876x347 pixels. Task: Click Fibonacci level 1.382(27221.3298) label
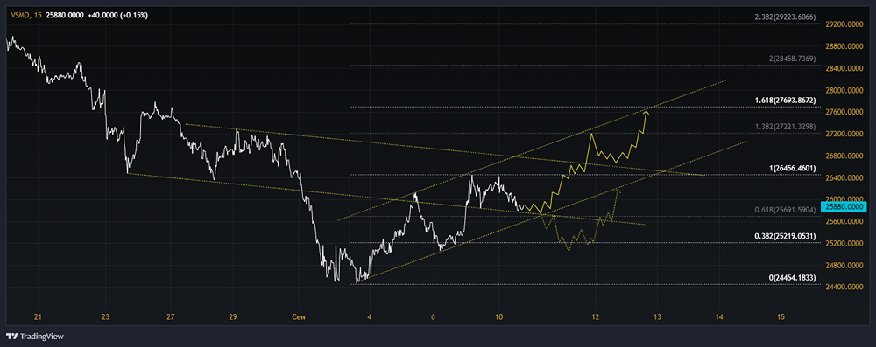pos(785,128)
